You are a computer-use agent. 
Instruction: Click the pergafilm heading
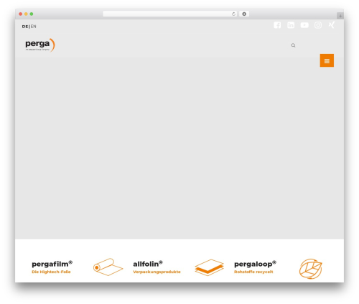click(x=52, y=264)
